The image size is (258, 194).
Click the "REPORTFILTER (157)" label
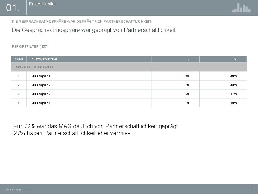(x=30, y=46)
